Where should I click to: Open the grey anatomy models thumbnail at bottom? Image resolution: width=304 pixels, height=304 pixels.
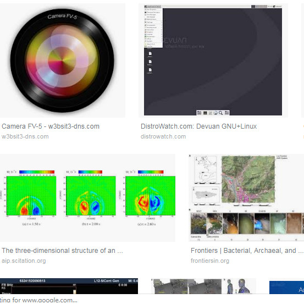203,286
